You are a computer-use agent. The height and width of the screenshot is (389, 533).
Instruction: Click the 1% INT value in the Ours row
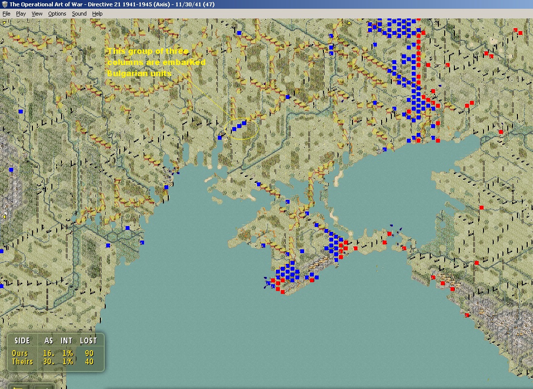67,353
